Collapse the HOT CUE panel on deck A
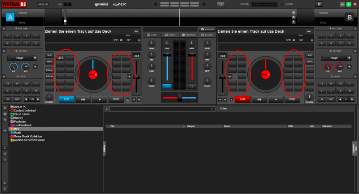This screenshot has width=359, height=194. point(4,29)
